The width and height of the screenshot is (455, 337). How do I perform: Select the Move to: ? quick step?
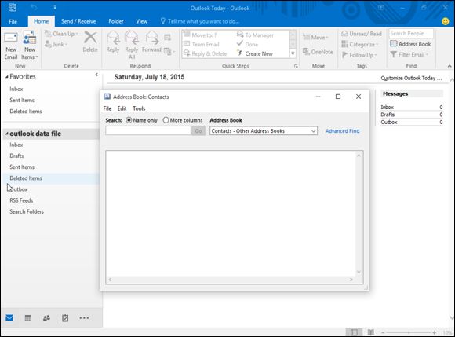click(200, 35)
